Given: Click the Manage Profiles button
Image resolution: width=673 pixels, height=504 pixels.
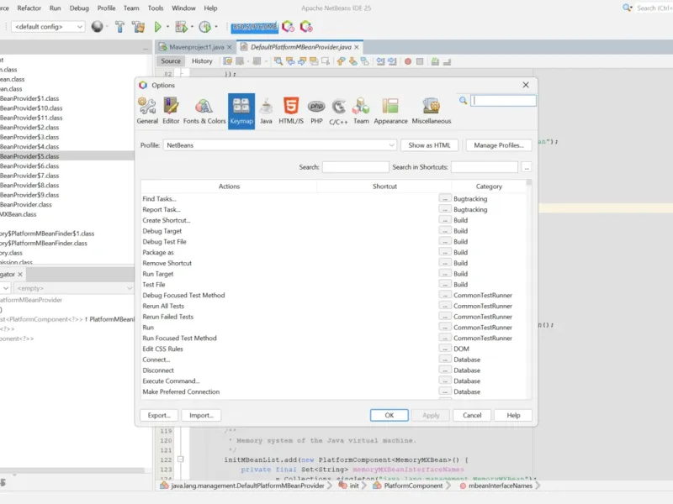Looking at the screenshot, I should point(499,145).
